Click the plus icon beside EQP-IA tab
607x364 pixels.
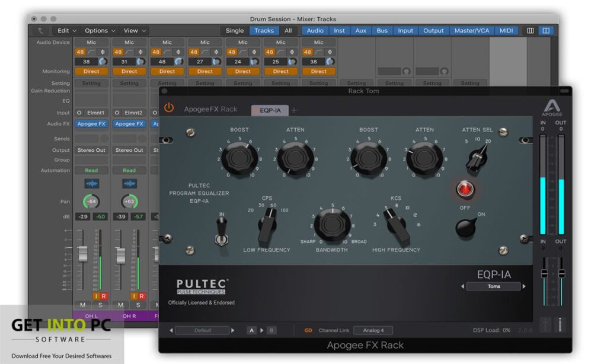[x=294, y=110]
